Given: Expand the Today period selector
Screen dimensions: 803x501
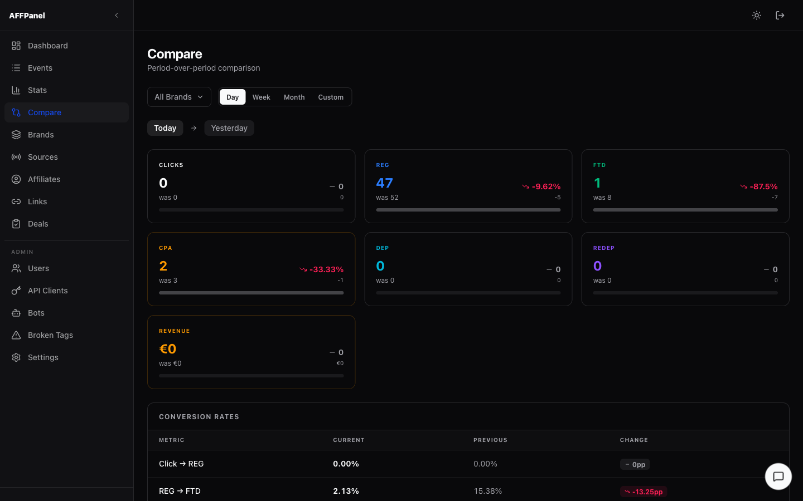Looking at the screenshot, I should [x=165, y=128].
